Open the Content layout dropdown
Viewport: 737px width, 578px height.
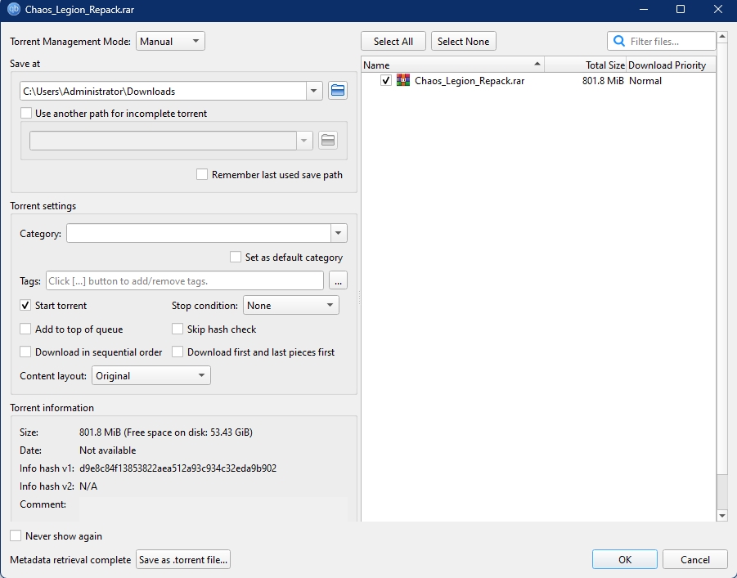[x=151, y=375]
